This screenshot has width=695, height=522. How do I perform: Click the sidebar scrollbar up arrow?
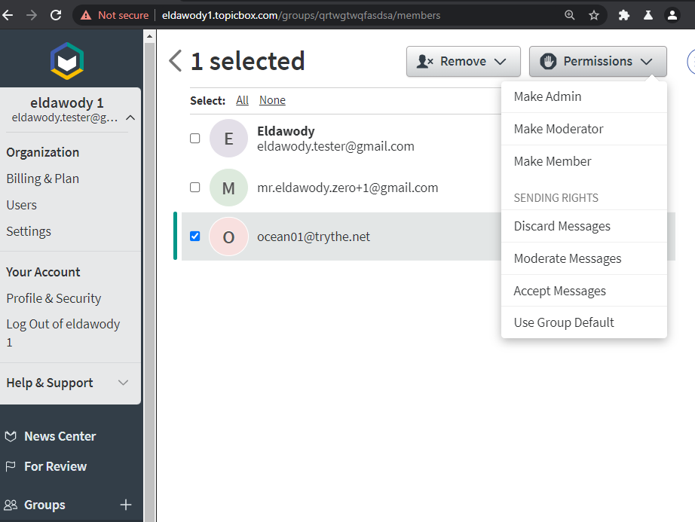coord(149,36)
